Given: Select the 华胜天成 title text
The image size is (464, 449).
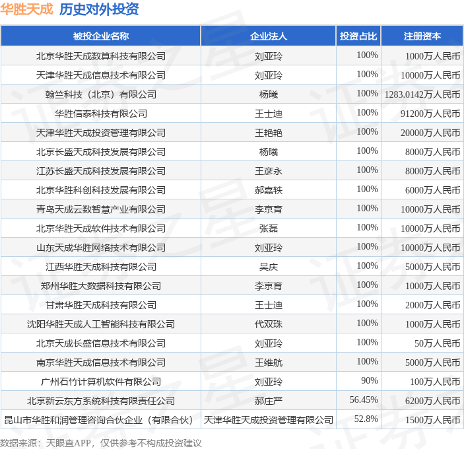Looking at the screenshot, I should coord(26,9).
